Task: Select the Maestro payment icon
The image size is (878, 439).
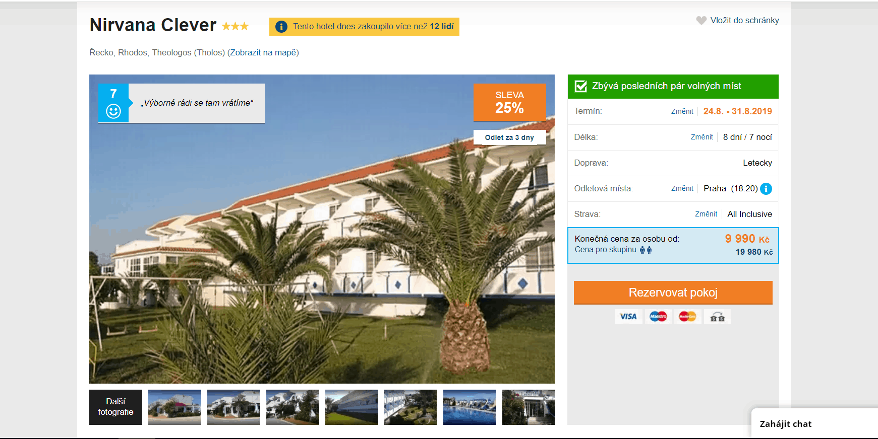Action: tap(658, 317)
